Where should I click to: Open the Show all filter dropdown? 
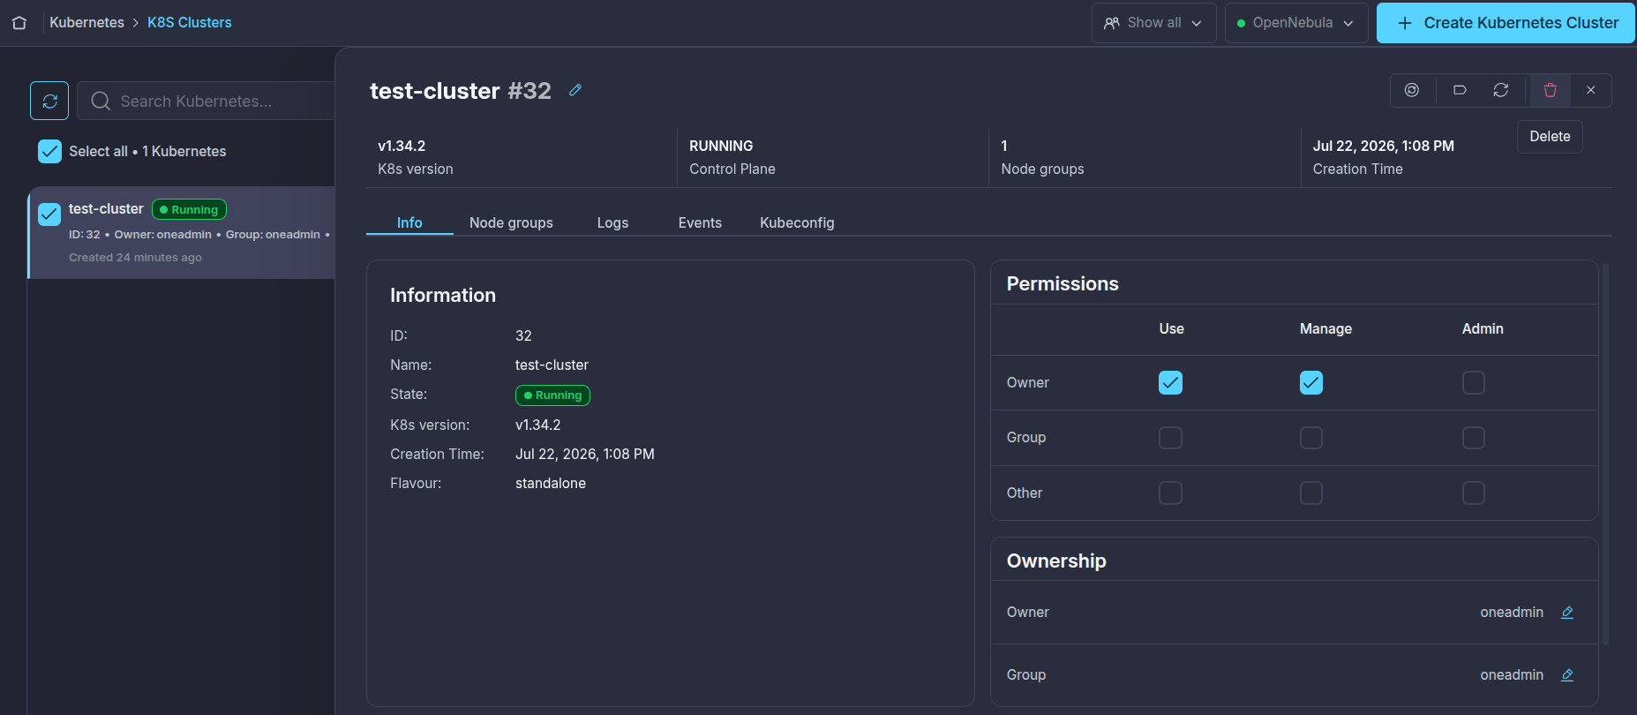click(x=1153, y=23)
